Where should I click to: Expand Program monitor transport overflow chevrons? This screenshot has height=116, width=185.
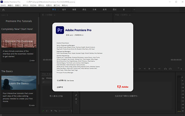[x=179, y=68]
